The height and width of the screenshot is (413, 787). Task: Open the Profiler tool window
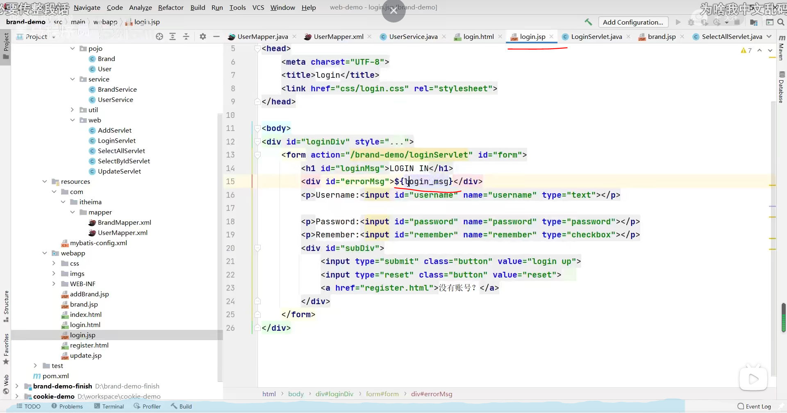tap(147, 406)
